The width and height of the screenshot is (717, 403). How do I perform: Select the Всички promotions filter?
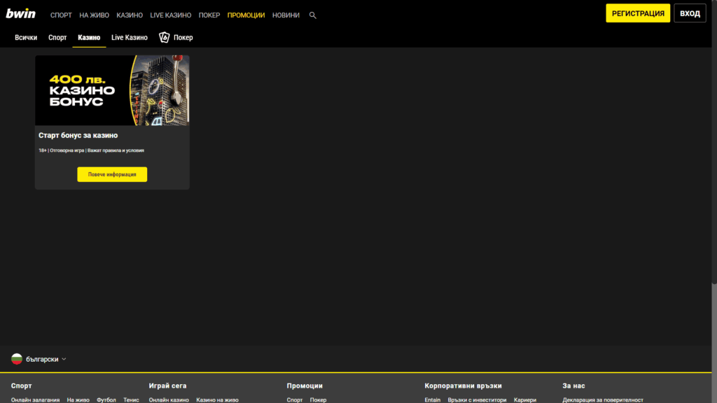click(26, 38)
